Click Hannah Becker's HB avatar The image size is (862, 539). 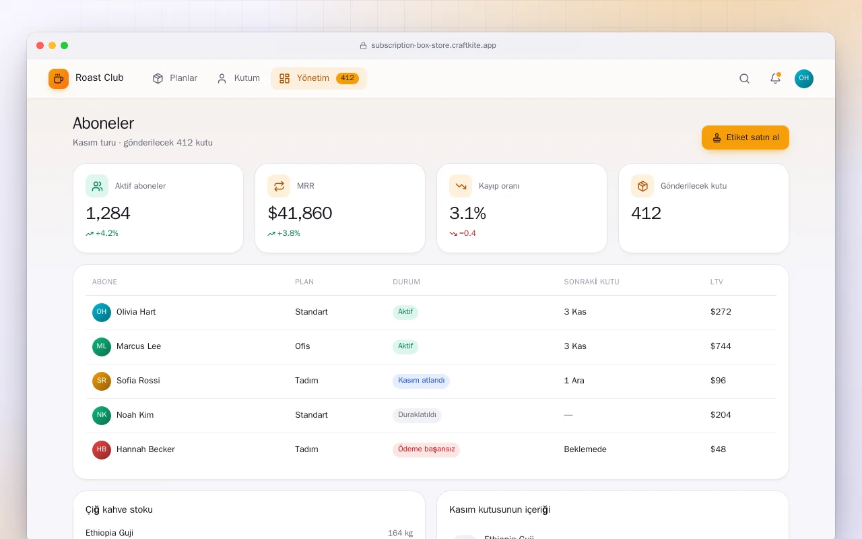tap(102, 449)
